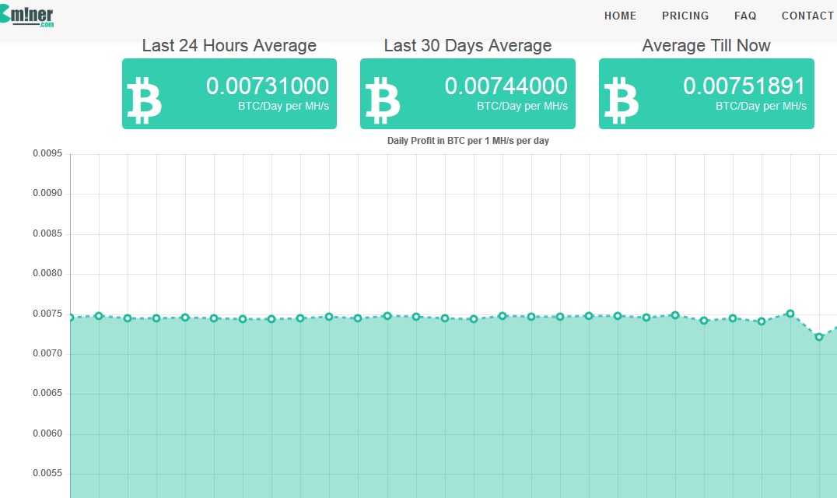The image size is (837, 498).
Task: Click the "Average Till Now" heading
Action: 706,46
